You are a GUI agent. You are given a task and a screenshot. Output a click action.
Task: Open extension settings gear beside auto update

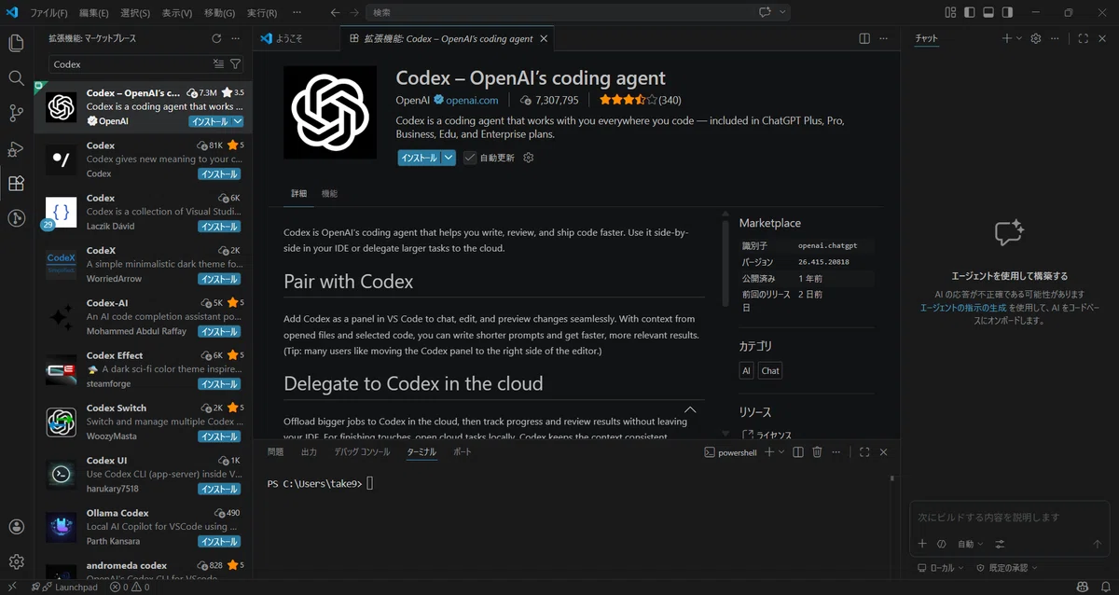click(529, 158)
